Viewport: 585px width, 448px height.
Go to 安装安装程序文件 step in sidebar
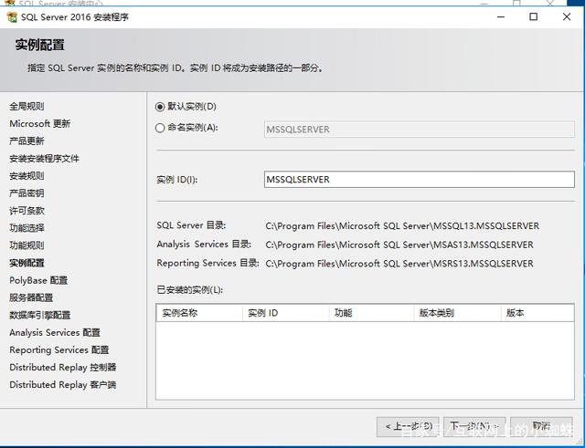click(x=45, y=159)
